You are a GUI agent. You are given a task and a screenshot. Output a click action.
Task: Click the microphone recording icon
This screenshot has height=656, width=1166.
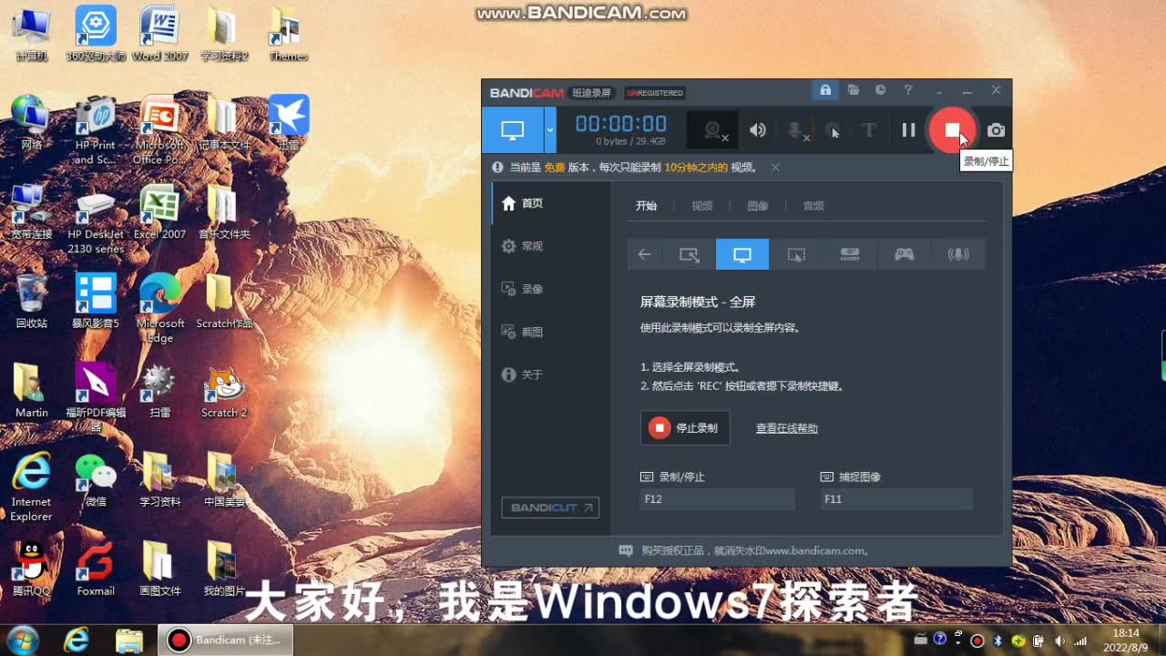(793, 130)
